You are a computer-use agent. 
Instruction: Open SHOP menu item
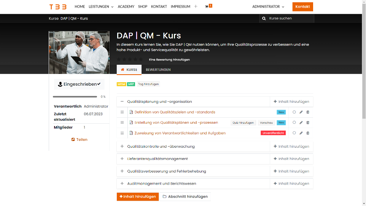pyautogui.click(x=143, y=6)
